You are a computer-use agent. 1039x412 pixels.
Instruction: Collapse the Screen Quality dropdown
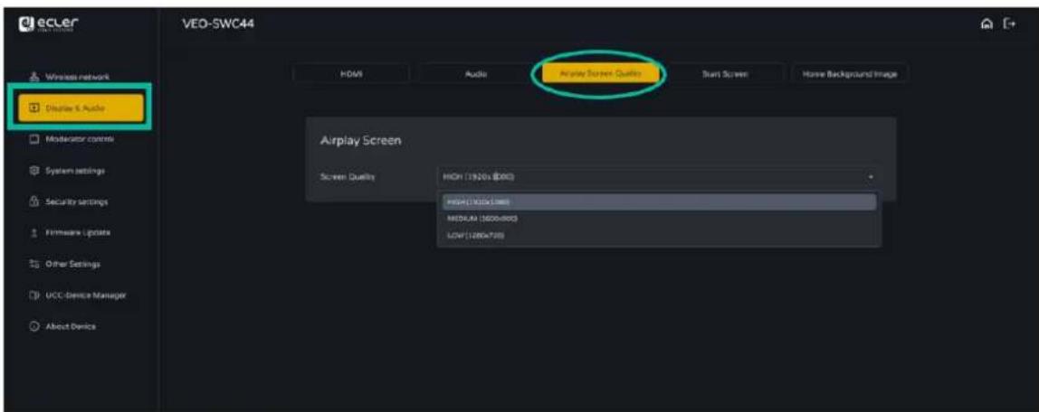coord(659,176)
